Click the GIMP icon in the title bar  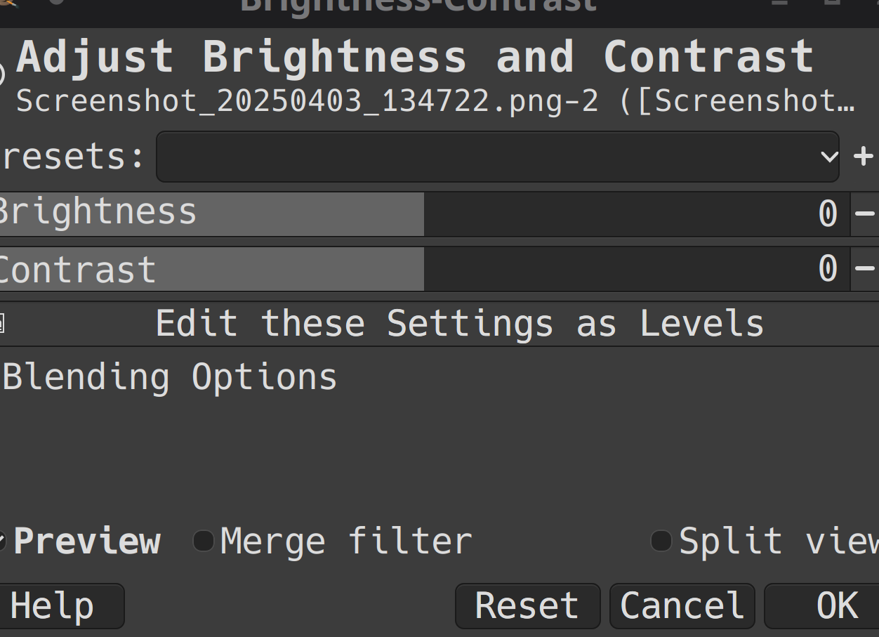[8, 3]
